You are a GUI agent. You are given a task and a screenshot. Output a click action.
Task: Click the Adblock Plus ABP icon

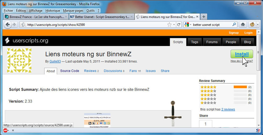[x=5, y=130]
